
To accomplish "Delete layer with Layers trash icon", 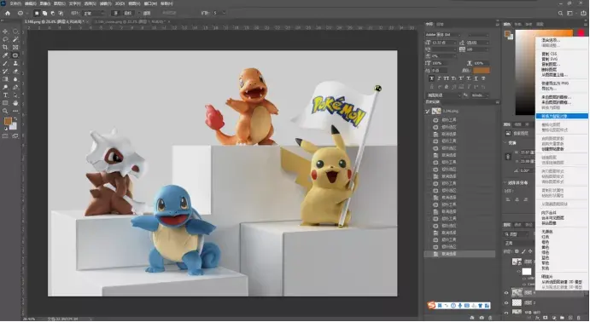I will (579, 318).
